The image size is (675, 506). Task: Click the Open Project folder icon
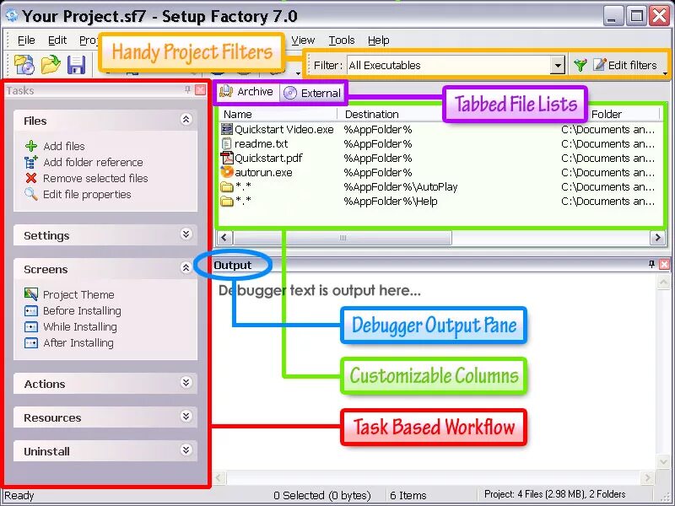(x=51, y=65)
